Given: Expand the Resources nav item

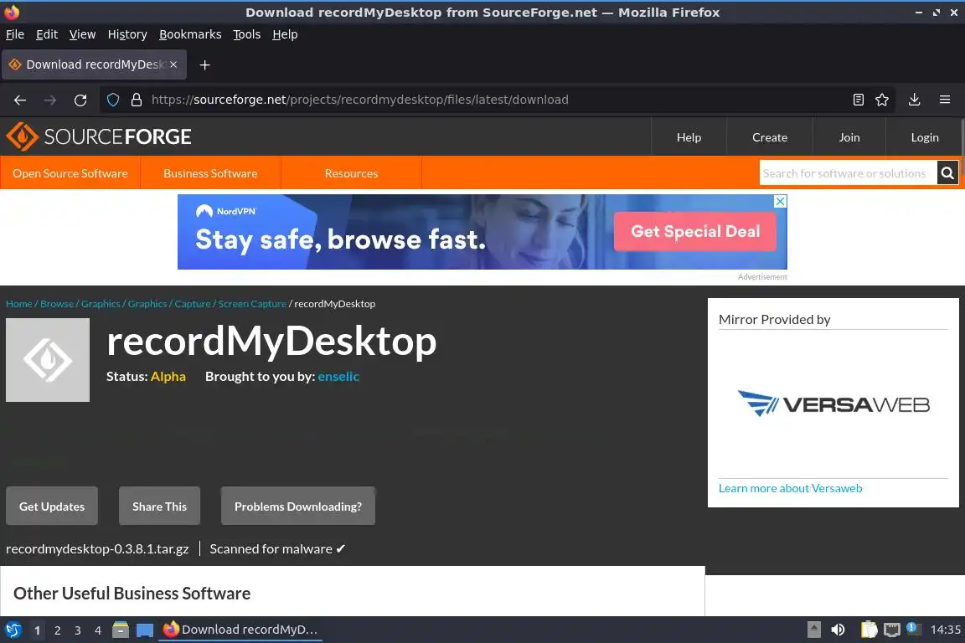Looking at the screenshot, I should pyautogui.click(x=352, y=173).
